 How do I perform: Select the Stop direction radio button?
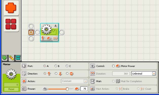pyautogui.click(x=67, y=74)
